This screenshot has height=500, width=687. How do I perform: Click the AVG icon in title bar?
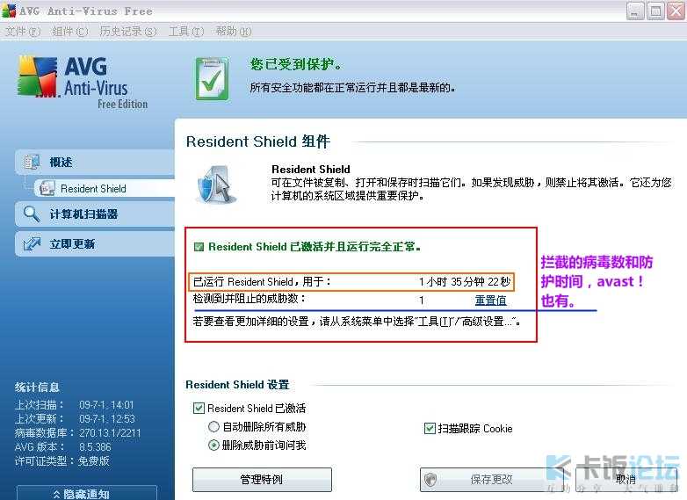coord(9,11)
